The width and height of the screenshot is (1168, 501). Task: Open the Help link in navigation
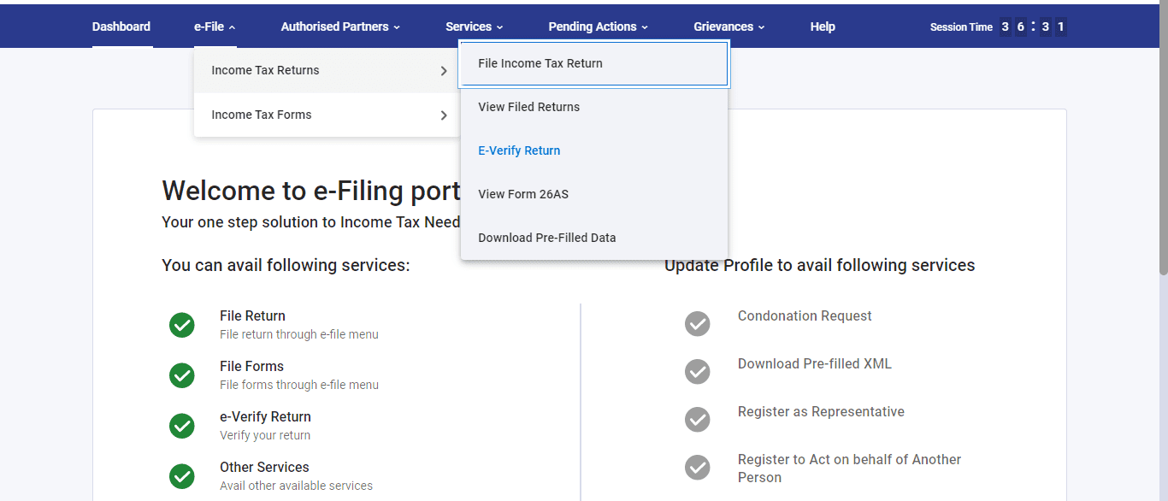pyautogui.click(x=823, y=27)
